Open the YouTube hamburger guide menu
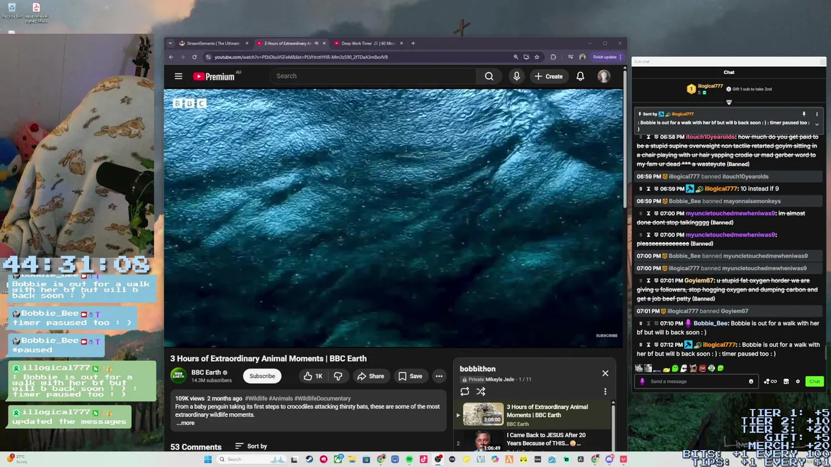 tap(179, 76)
